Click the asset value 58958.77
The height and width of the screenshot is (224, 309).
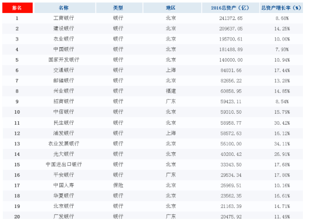(231, 123)
